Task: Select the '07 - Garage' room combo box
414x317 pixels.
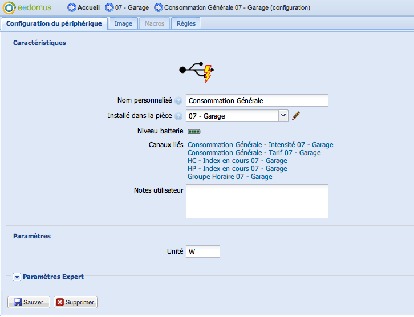Action: [x=237, y=116]
